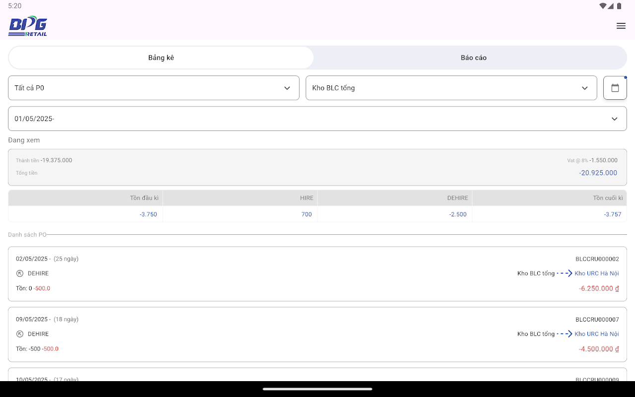The image size is (635, 397).
Task: Tap Tồn: -500 -500.0 stock line
Action: 37,349
